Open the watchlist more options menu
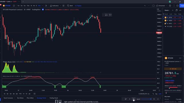 180,10
